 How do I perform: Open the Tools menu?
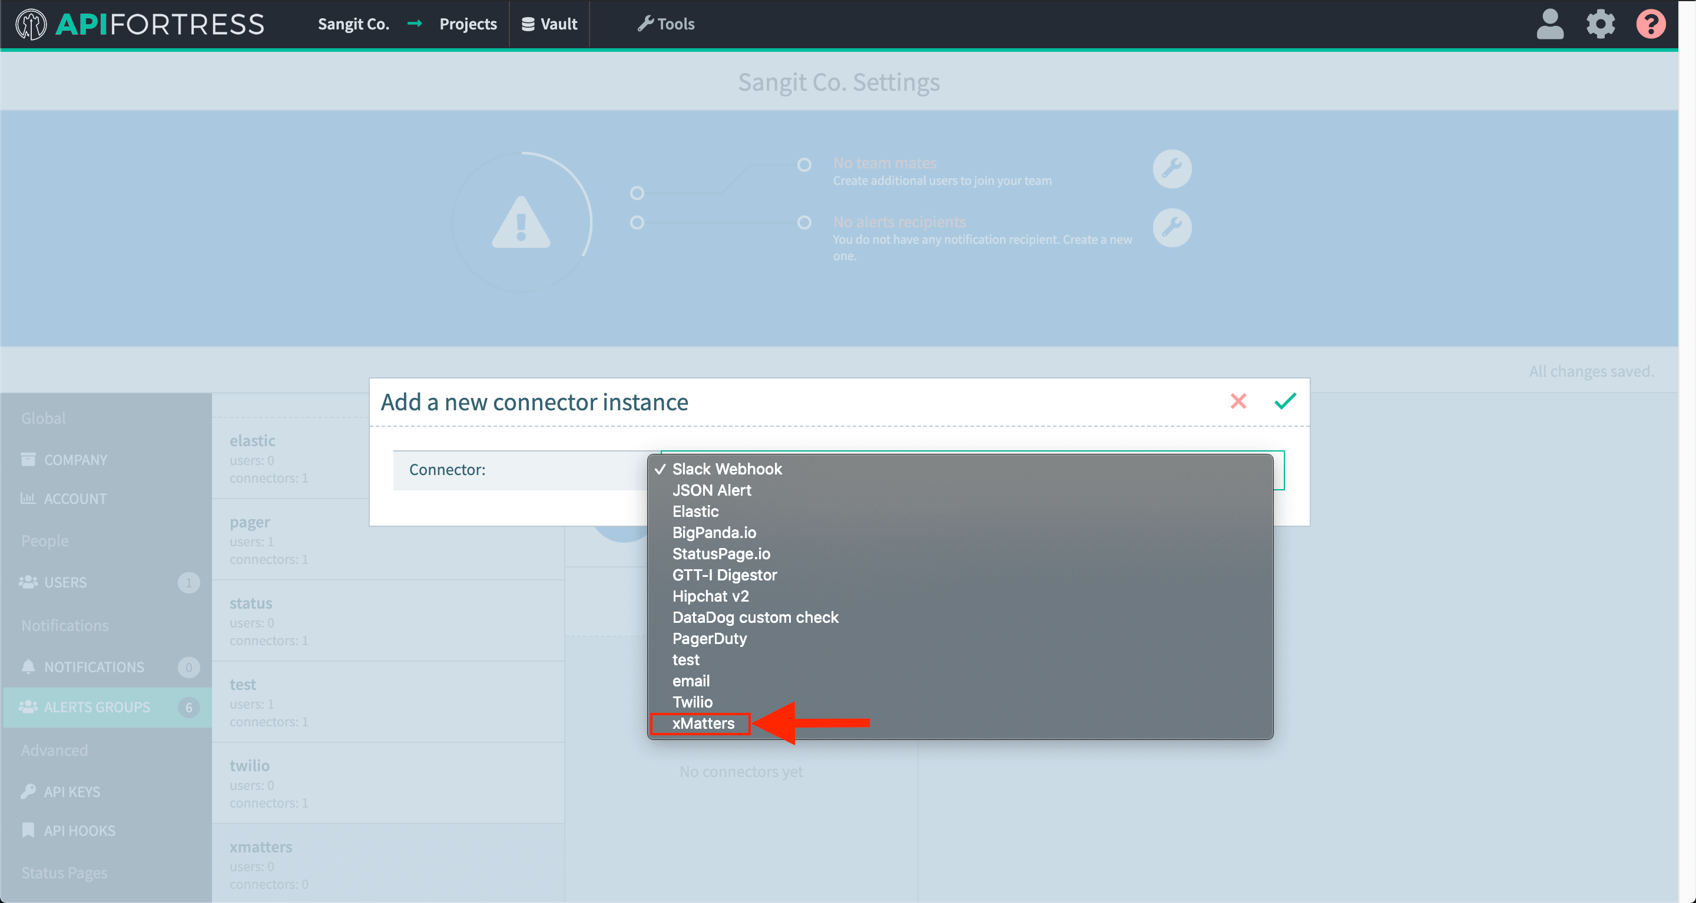[x=665, y=24]
